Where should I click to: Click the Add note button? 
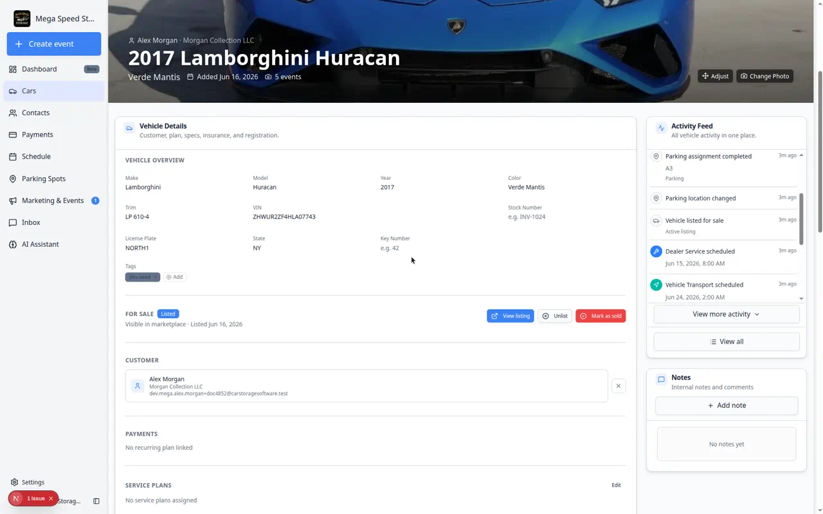point(727,405)
